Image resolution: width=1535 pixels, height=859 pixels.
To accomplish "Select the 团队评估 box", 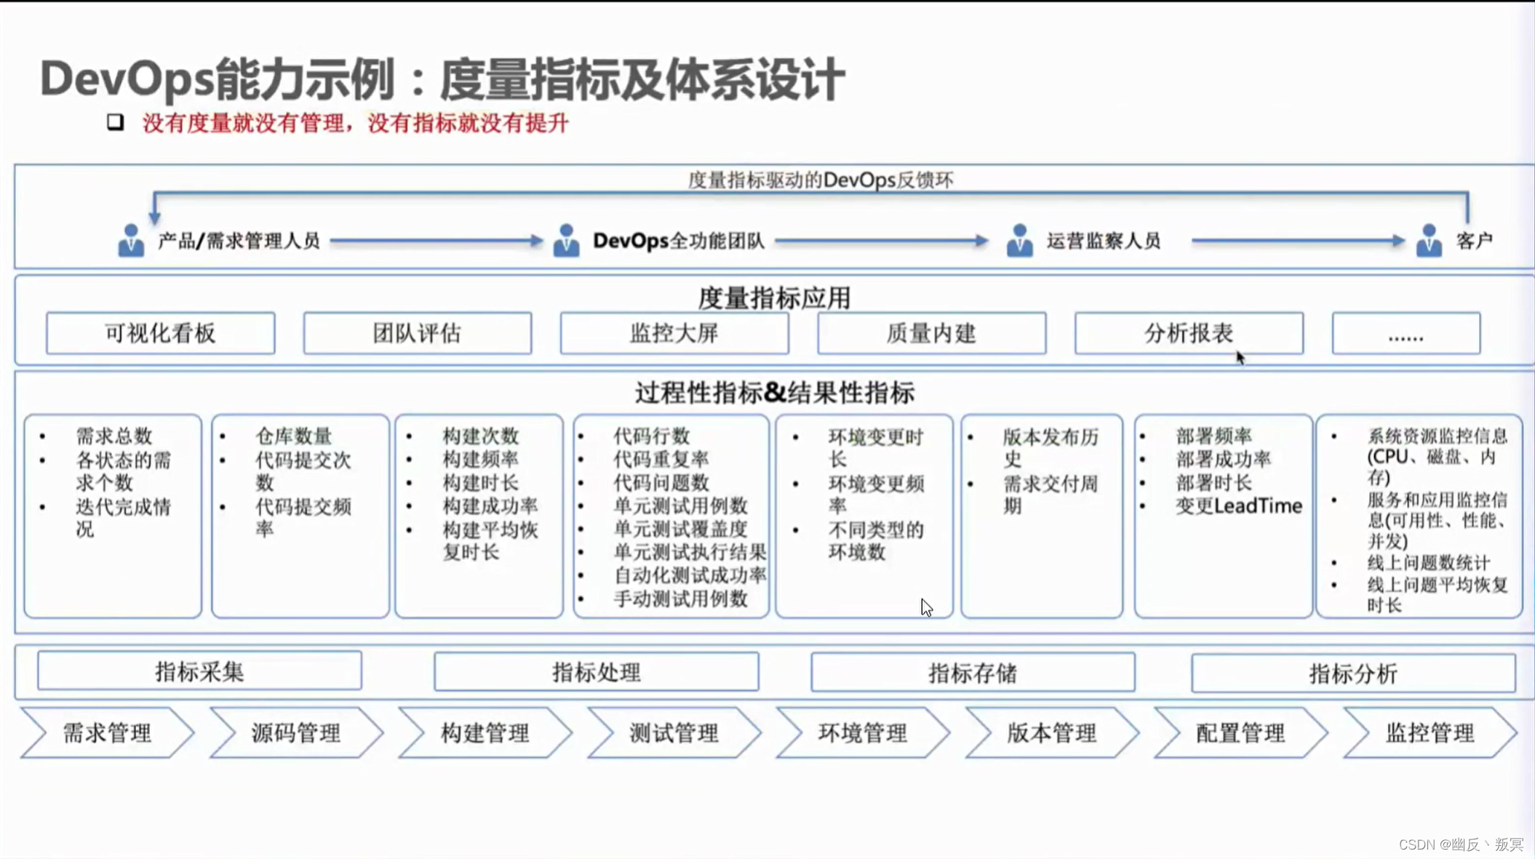I will pyautogui.click(x=417, y=334).
